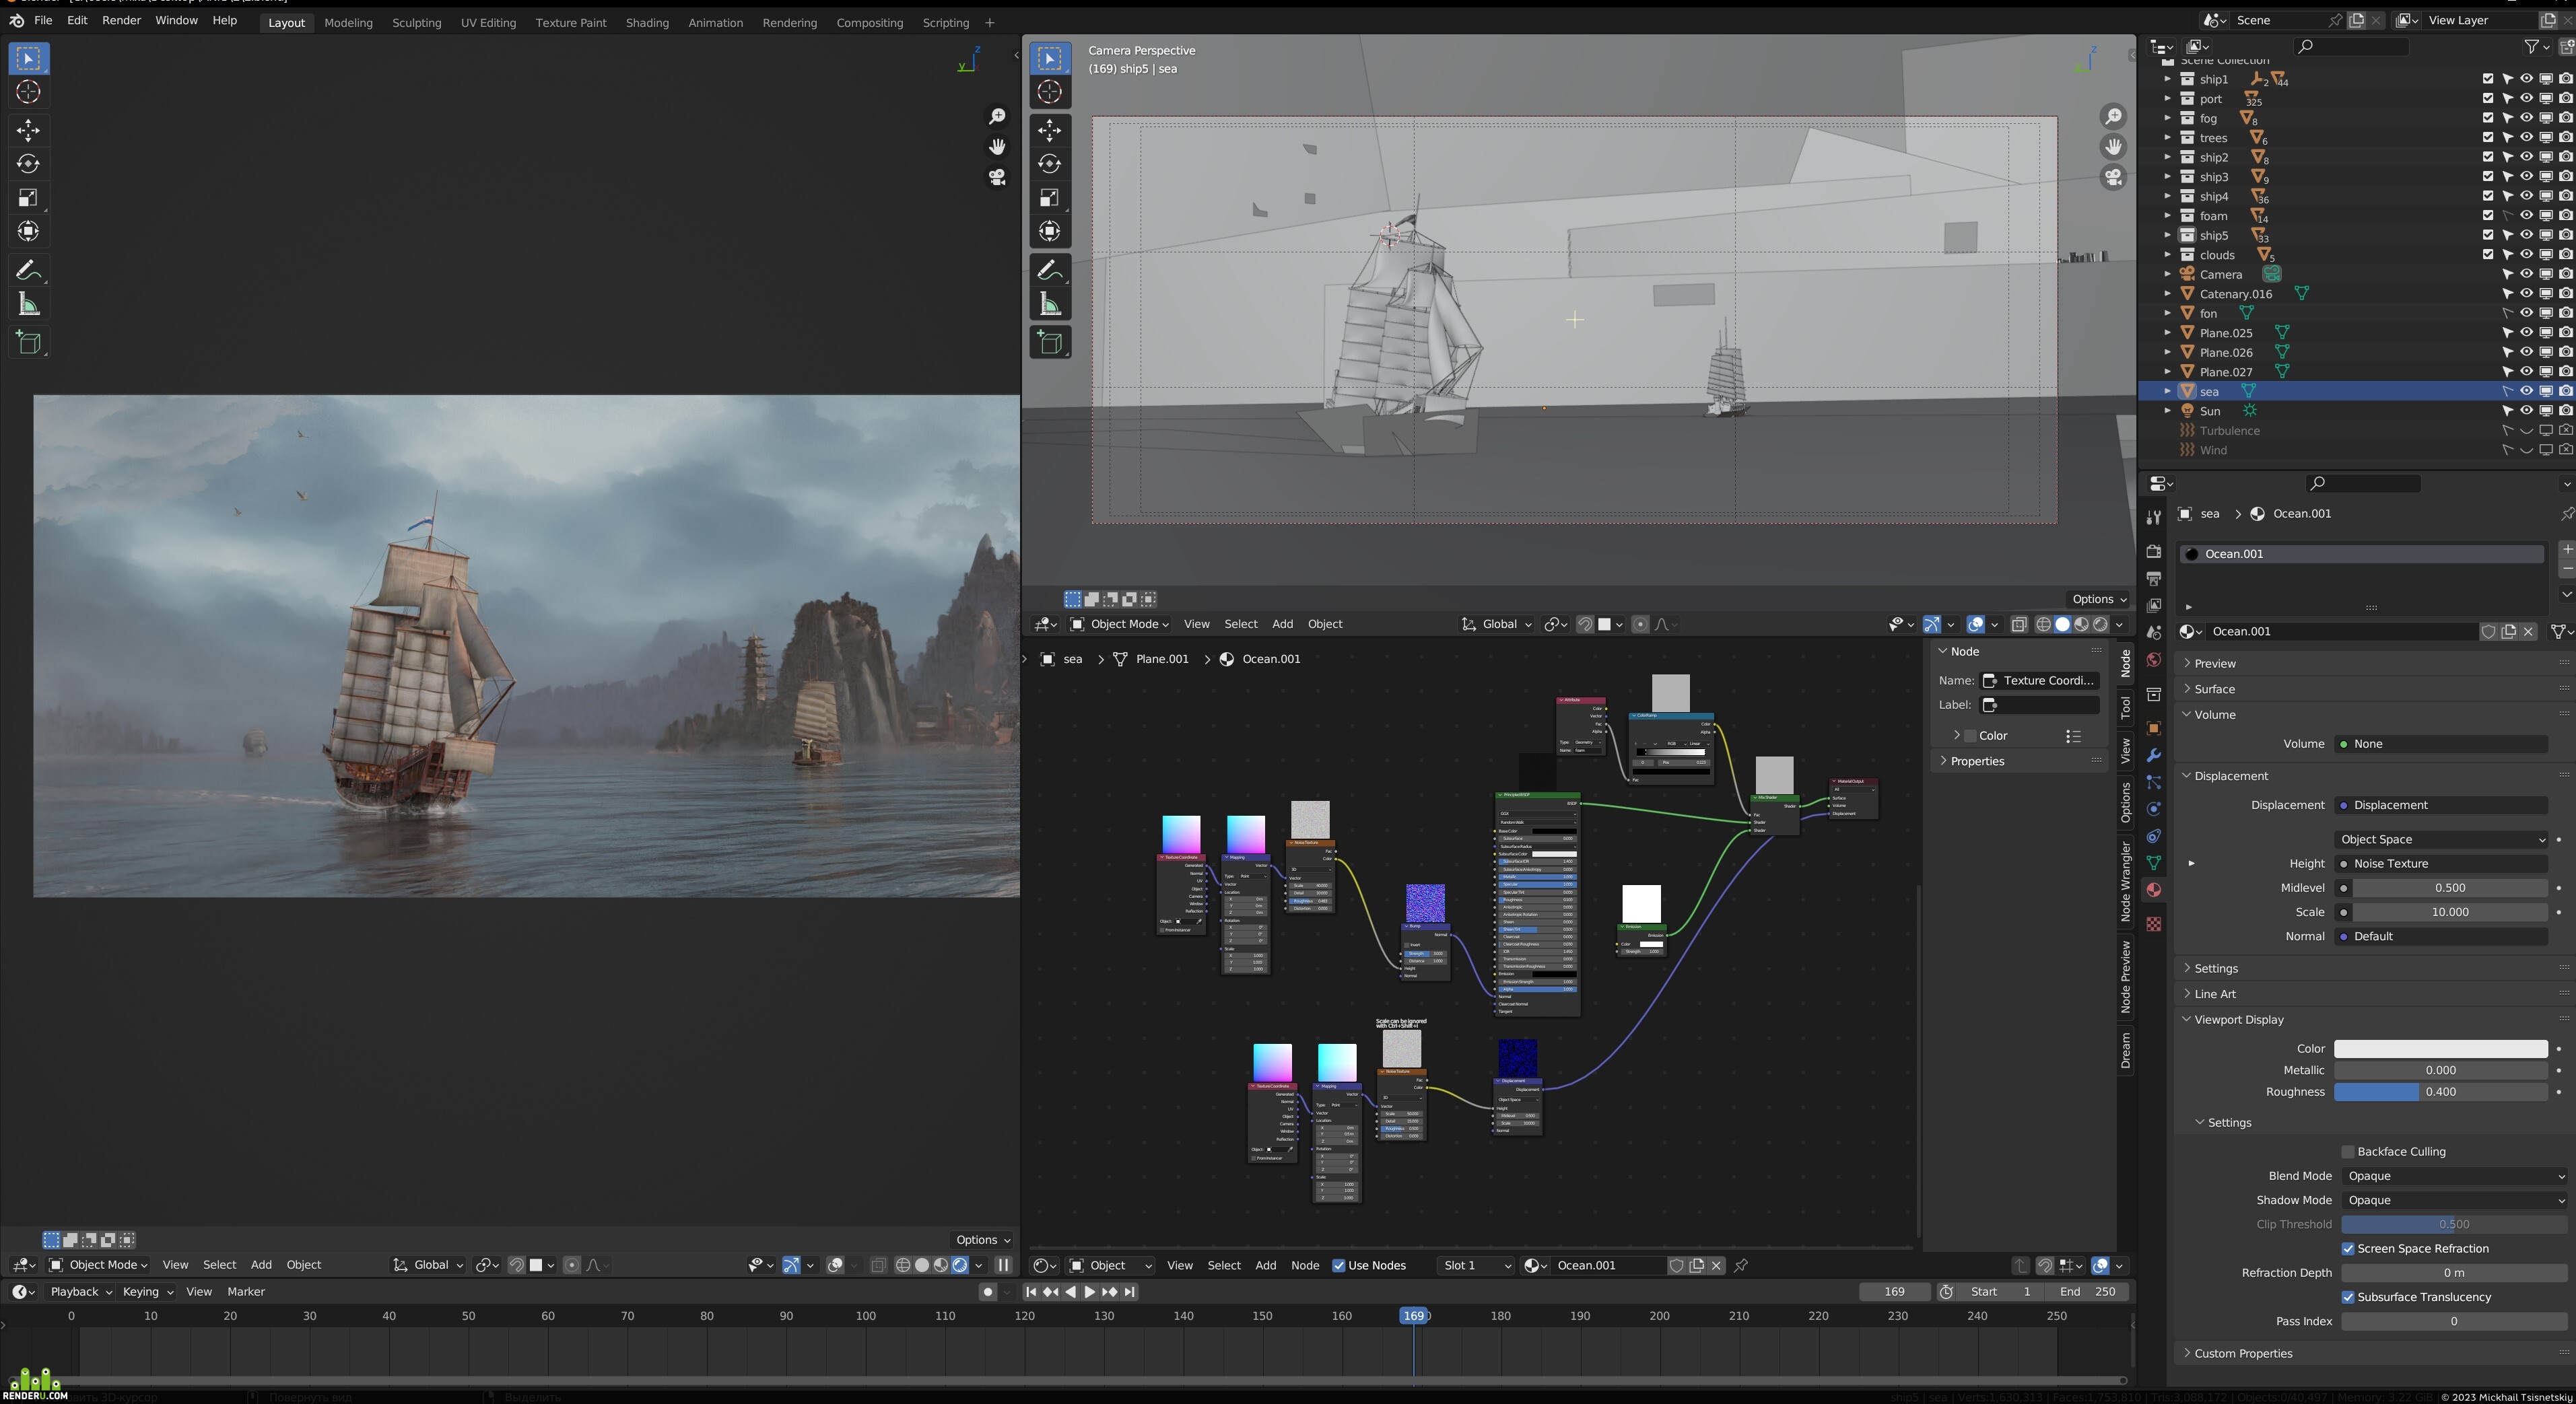2576x1404 pixels.
Task: Disable Screen Space Refraction checkbox
Action: point(2347,1248)
